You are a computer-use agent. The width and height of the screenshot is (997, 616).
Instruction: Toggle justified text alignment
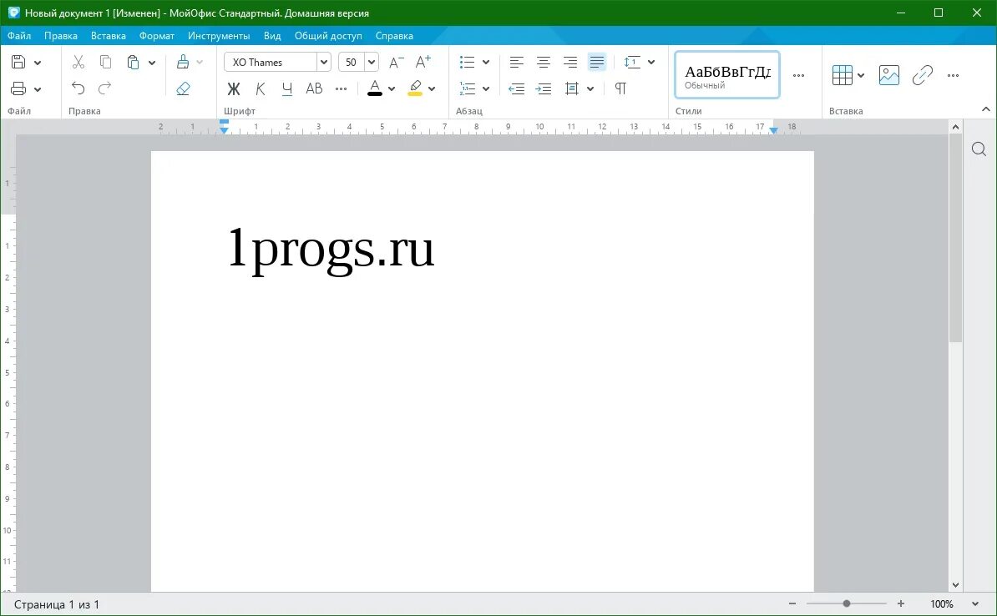click(597, 62)
